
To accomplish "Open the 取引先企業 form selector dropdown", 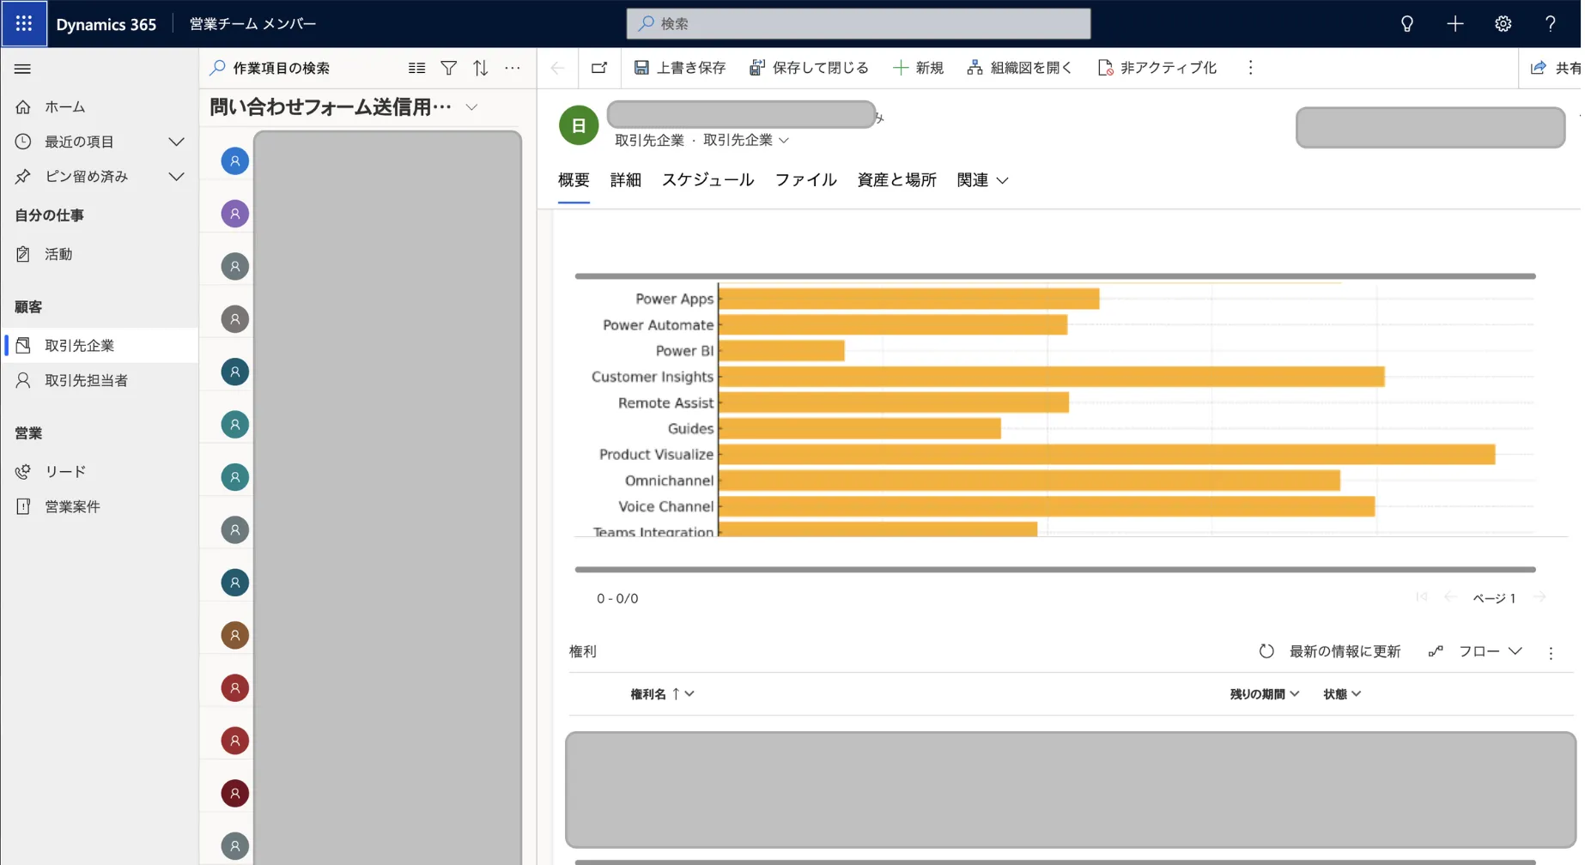I will tap(783, 141).
